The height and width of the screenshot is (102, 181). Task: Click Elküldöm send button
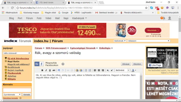pos(137,64)
